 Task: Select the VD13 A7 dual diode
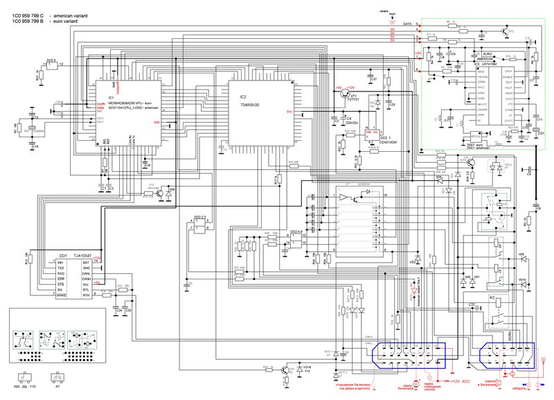pyautogui.click(x=496, y=166)
